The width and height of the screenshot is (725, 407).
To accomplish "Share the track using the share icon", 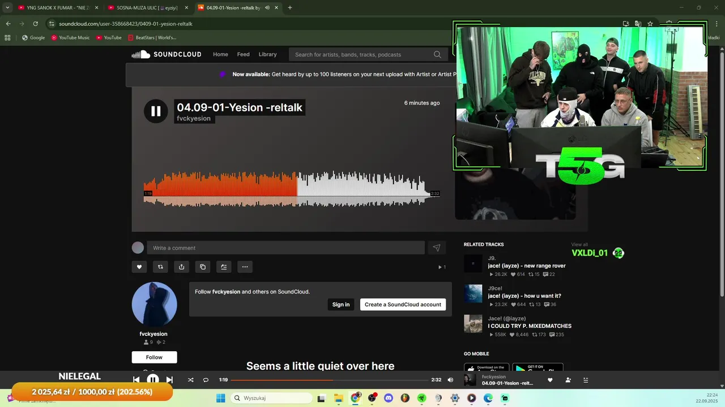I will tap(181, 267).
